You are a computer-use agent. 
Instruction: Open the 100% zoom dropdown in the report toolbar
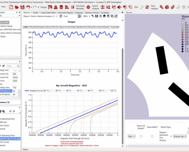pyautogui.click(x=89, y=16)
